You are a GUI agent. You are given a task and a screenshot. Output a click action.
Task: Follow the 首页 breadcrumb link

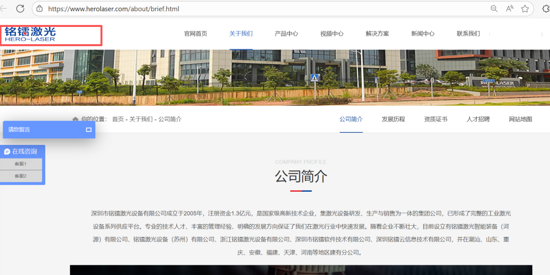pos(118,119)
